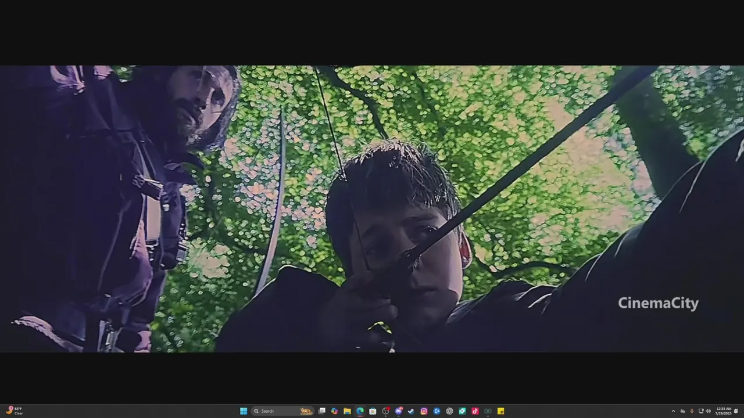Open the weather widget showing Clear
The height and width of the screenshot is (418, 744).
[x=15, y=411]
